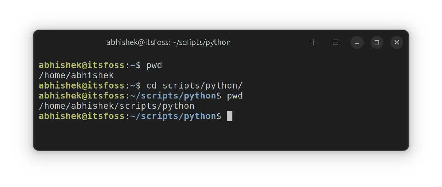442x187 pixels.
Task: Click the block cursor at the prompt
Action: [230, 116]
